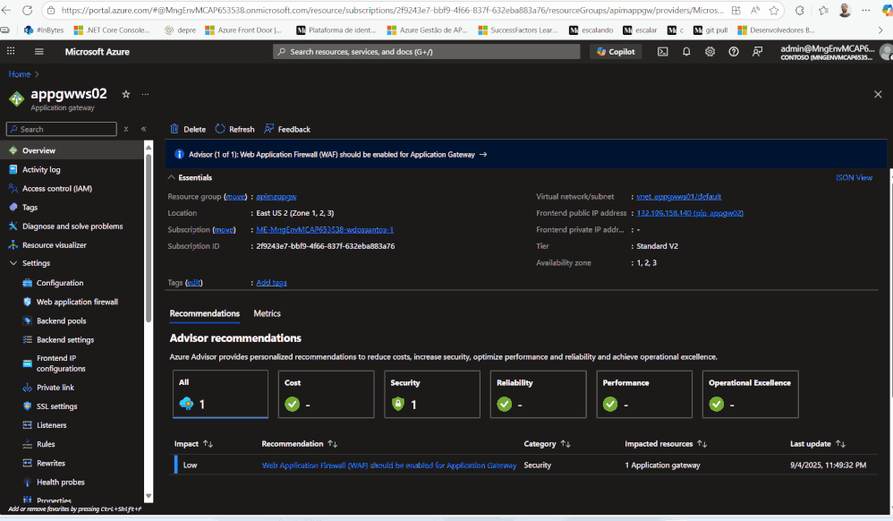Launch Copilot from the top bar
Screen dimensions: 893x521
(x=616, y=51)
